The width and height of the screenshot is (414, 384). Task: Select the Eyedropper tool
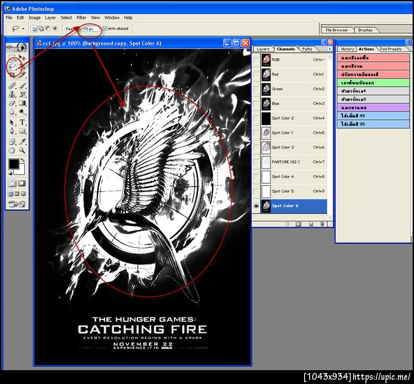(x=22, y=142)
